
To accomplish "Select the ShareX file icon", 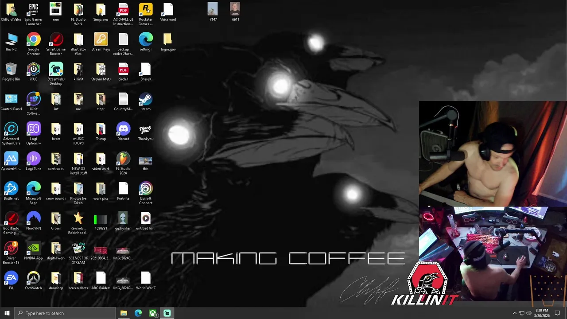I will click(146, 72).
